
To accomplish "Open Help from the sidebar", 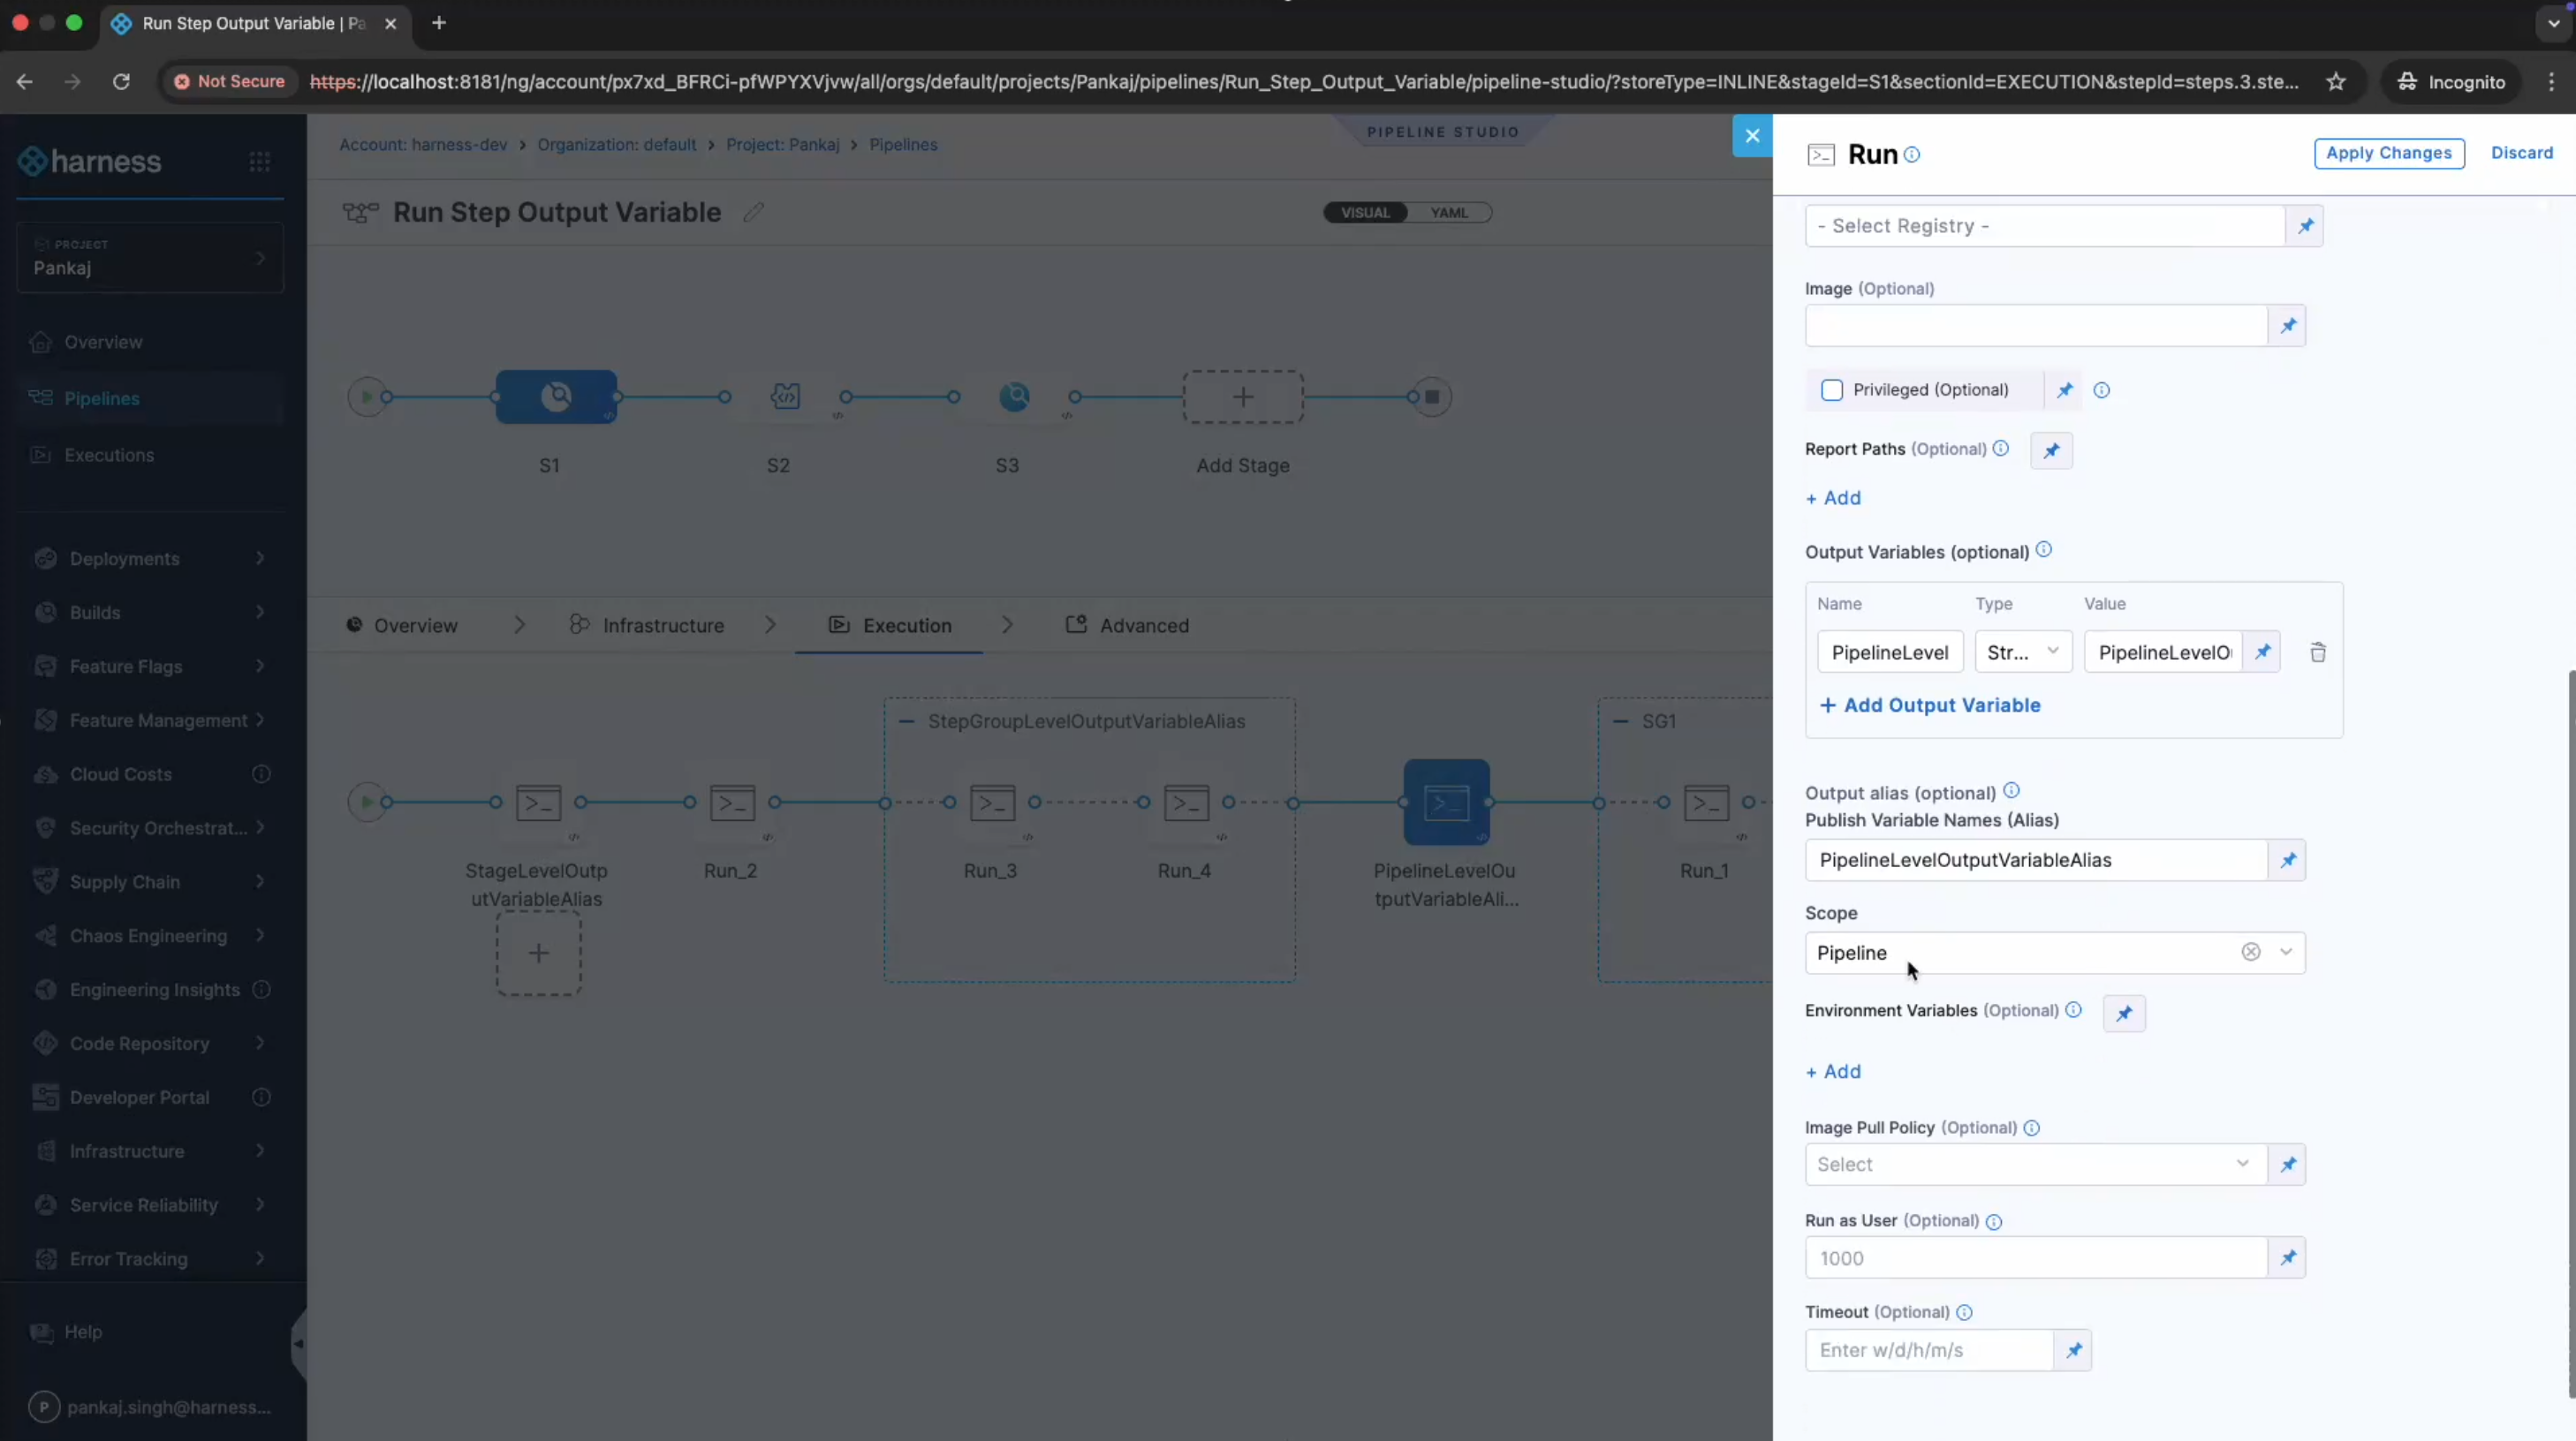I will point(84,1332).
